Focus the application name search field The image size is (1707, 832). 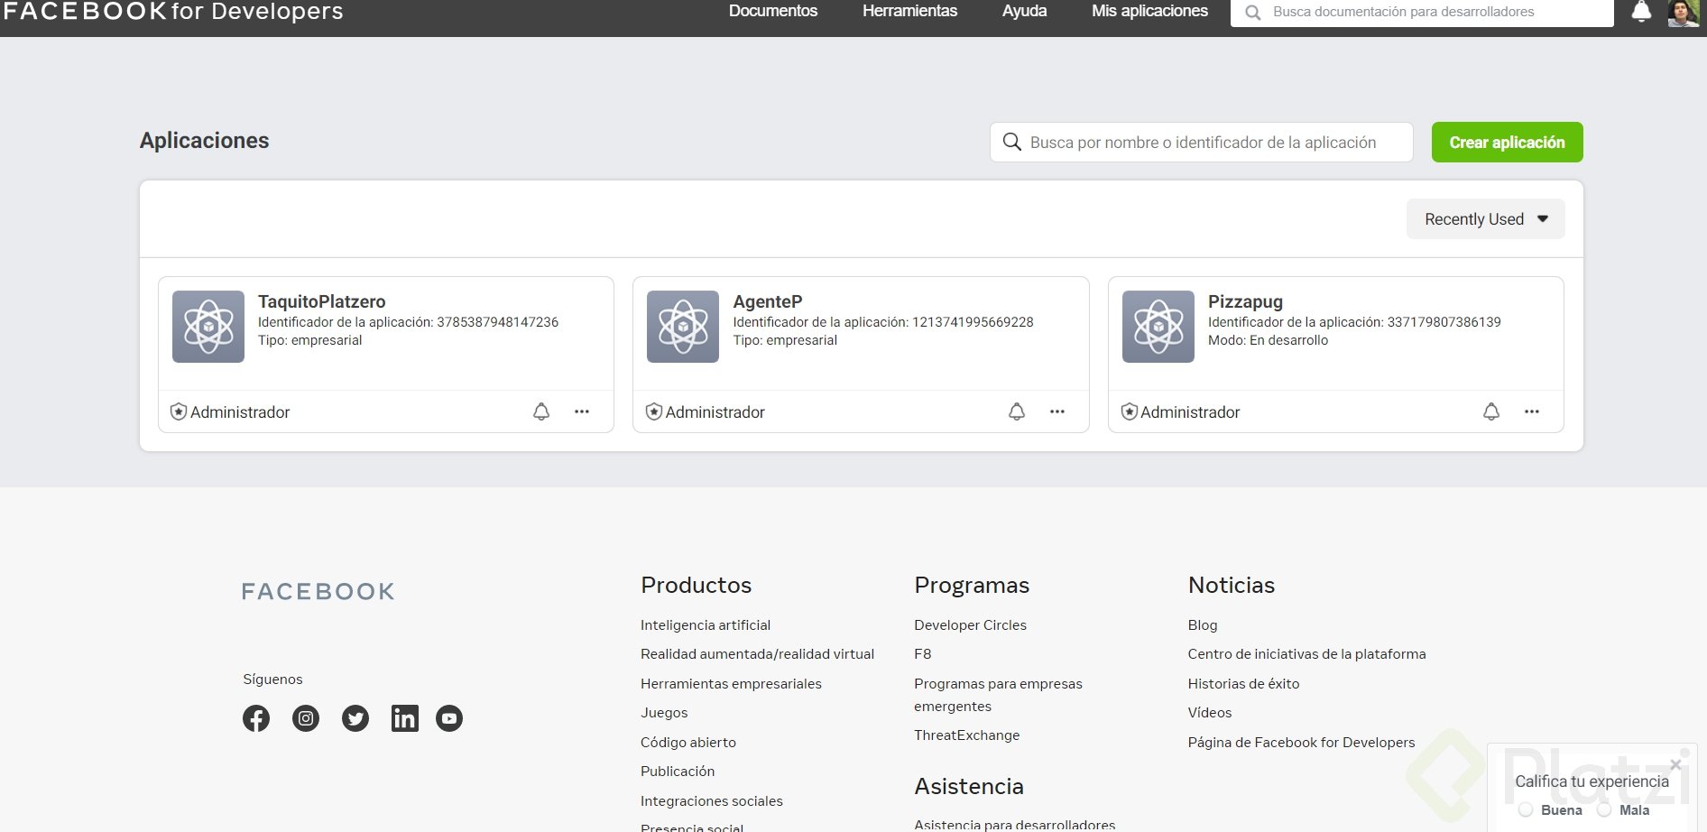point(1202,143)
